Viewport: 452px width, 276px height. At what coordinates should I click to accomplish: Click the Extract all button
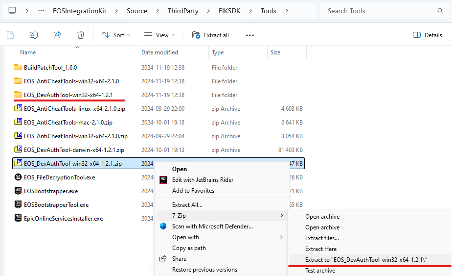(x=211, y=35)
